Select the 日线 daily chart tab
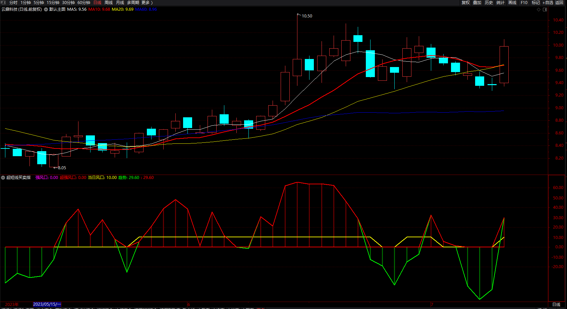Viewport: 567px width, 309px height. tap(97, 3)
